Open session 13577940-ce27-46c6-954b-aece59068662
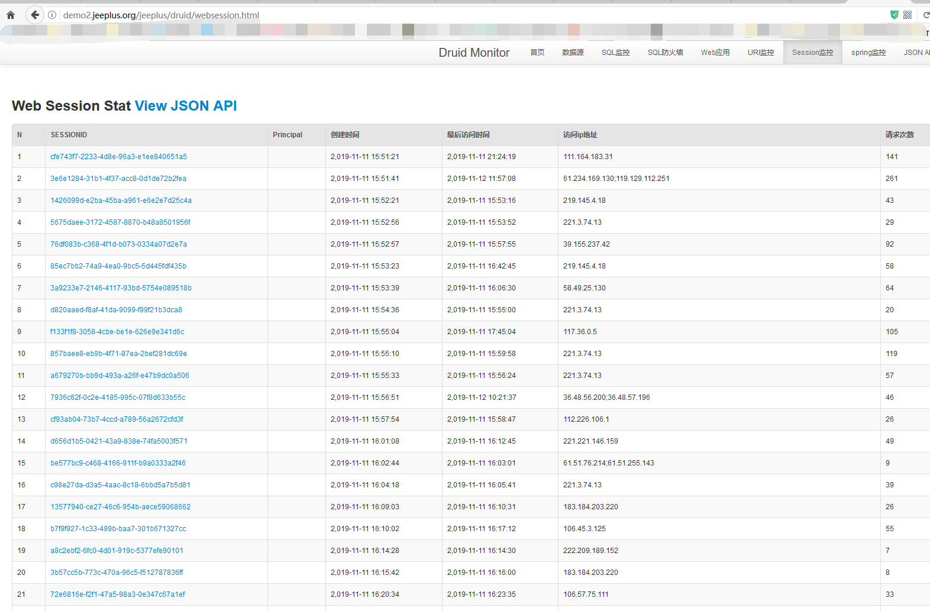 coord(120,507)
